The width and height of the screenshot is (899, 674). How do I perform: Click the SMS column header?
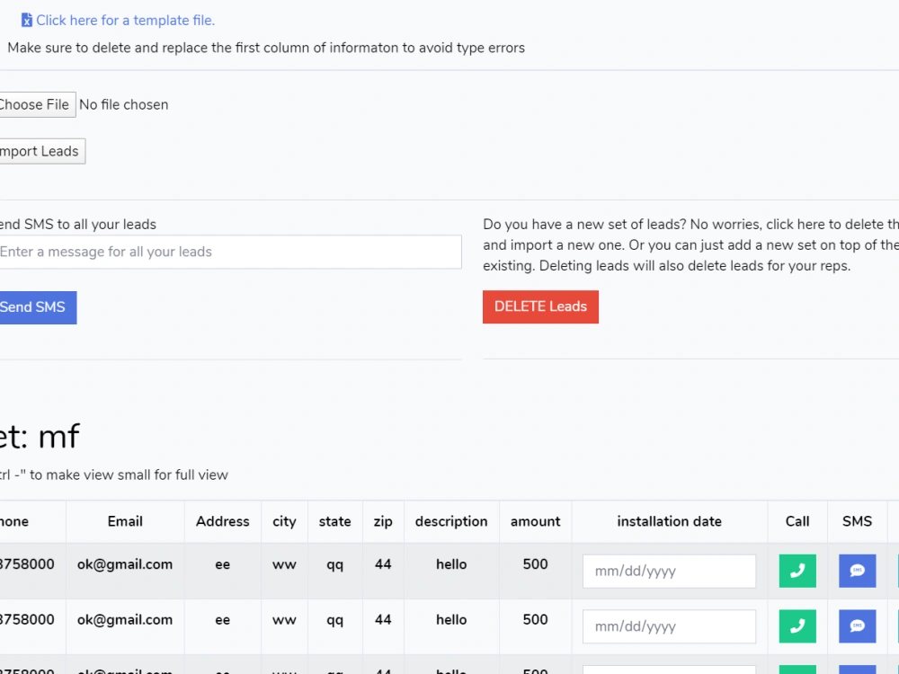[857, 521]
